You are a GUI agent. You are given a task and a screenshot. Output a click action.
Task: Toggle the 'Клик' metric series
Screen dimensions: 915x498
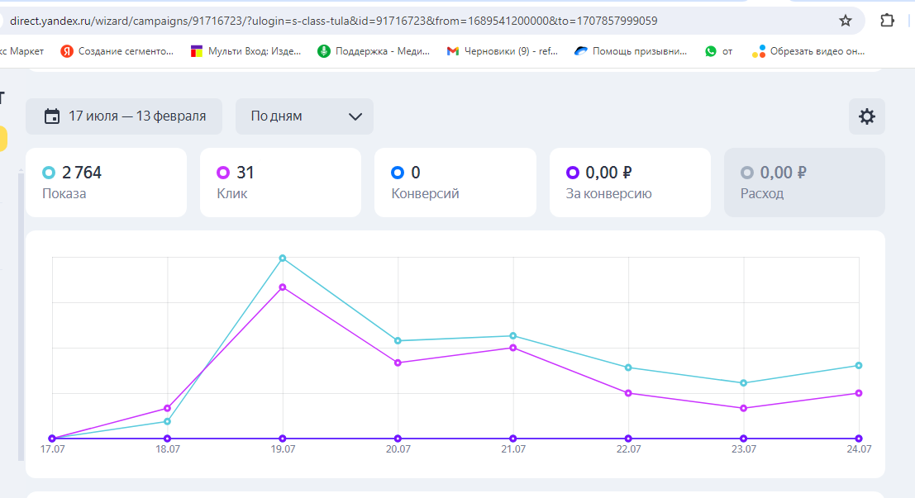click(280, 183)
